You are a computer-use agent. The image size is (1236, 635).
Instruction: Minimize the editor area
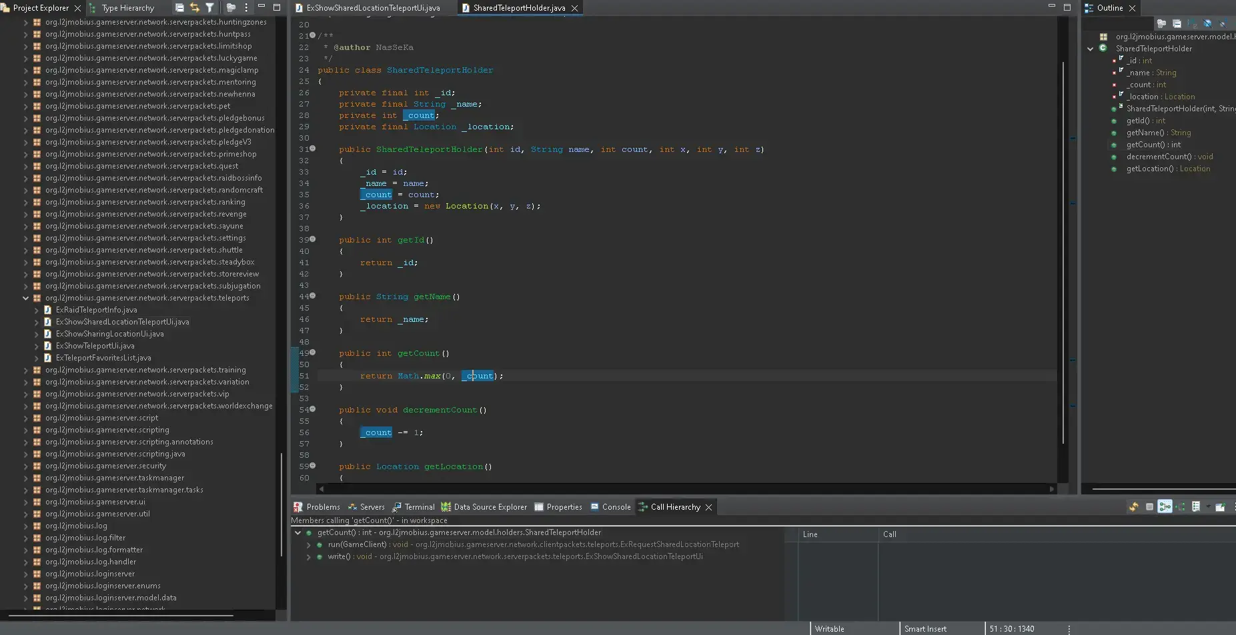pyautogui.click(x=1052, y=7)
